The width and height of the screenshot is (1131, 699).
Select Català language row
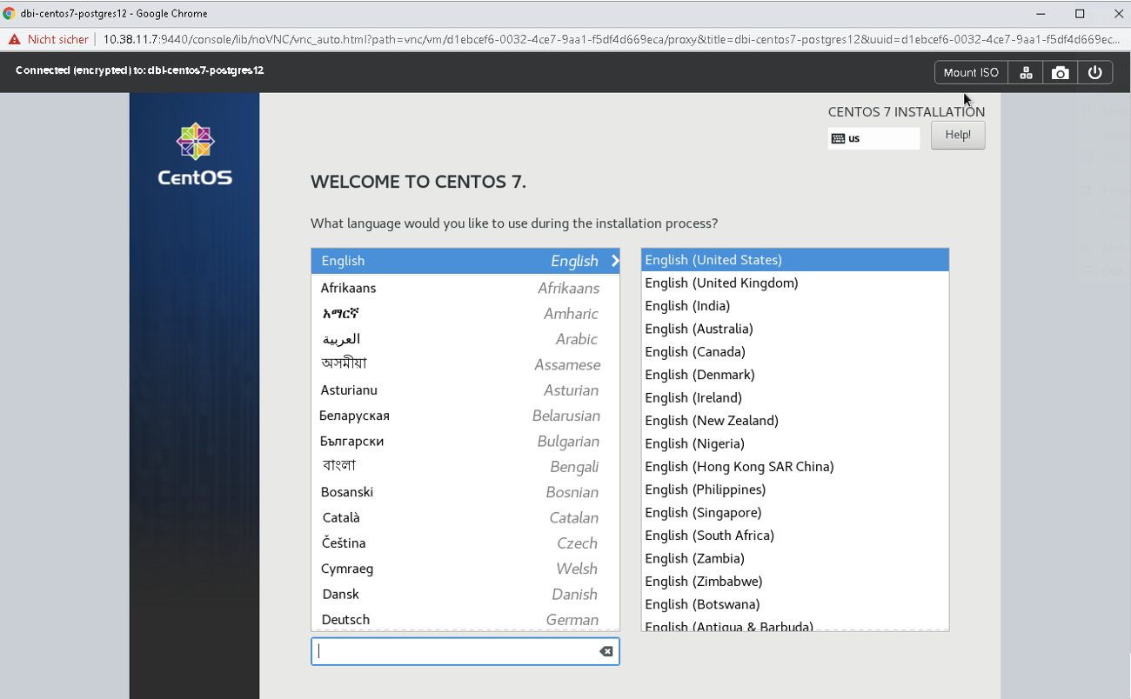pos(465,517)
